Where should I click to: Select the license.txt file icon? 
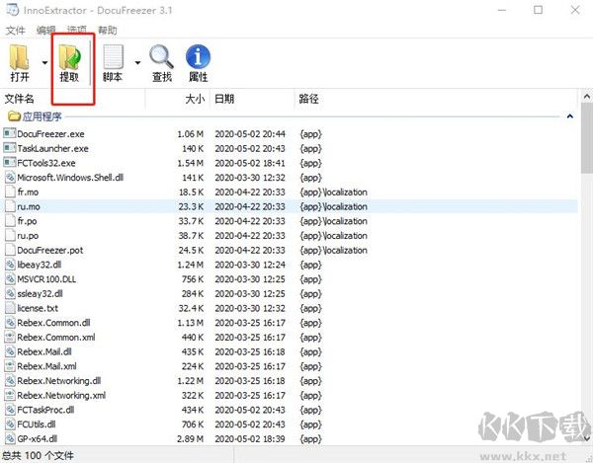coord(10,308)
